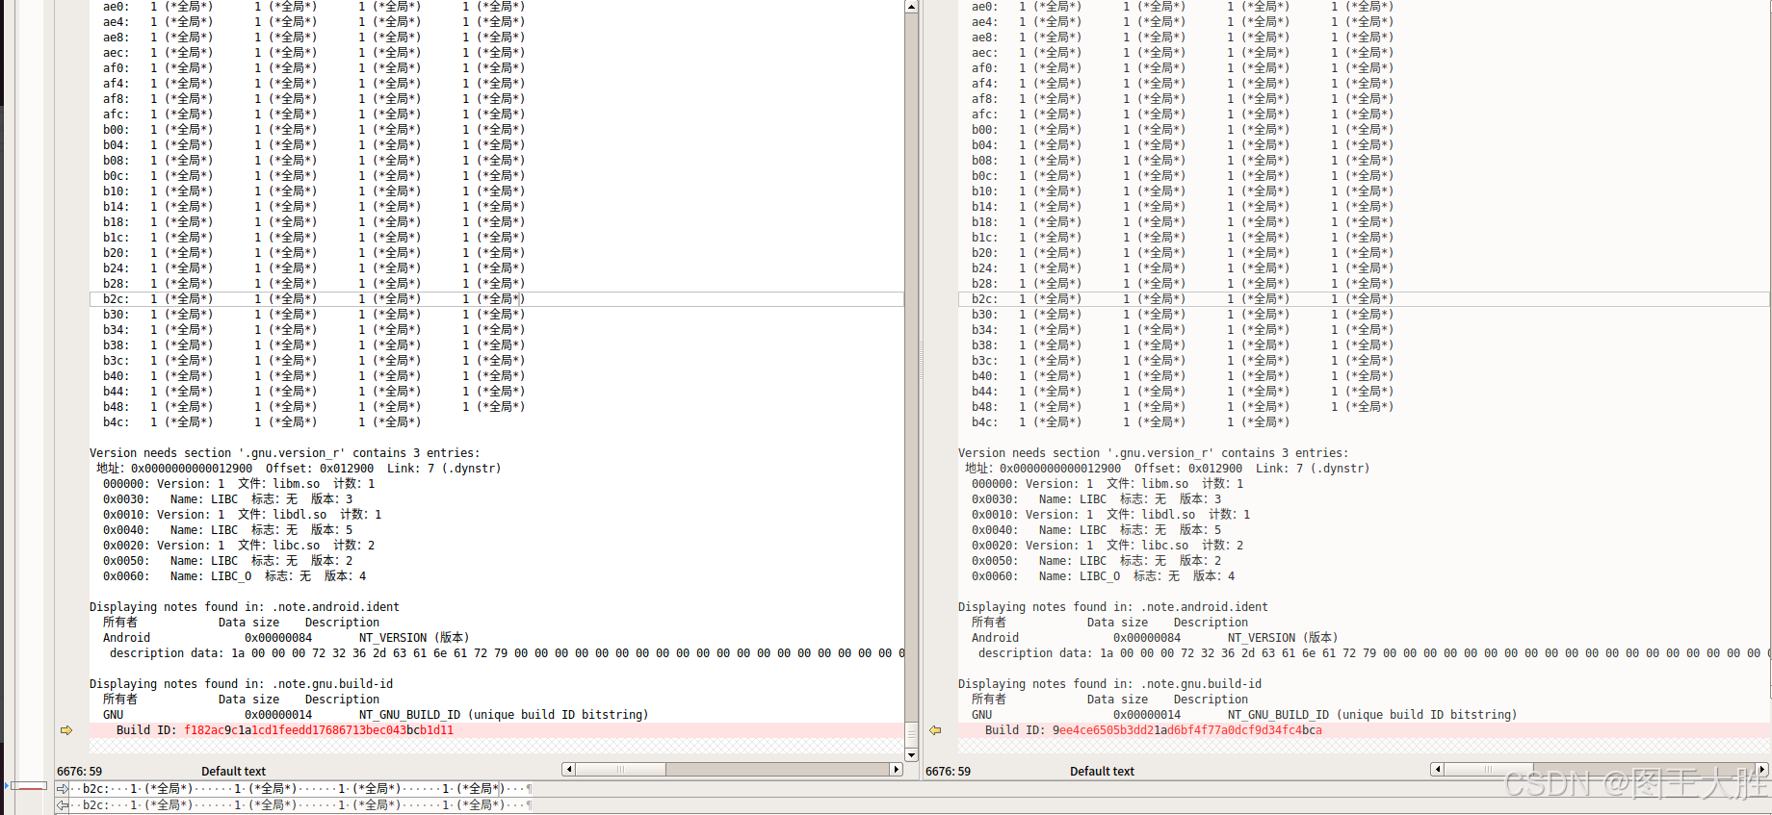Click 'Version needs section' line in left pane
The image size is (1772, 815).
point(284,453)
